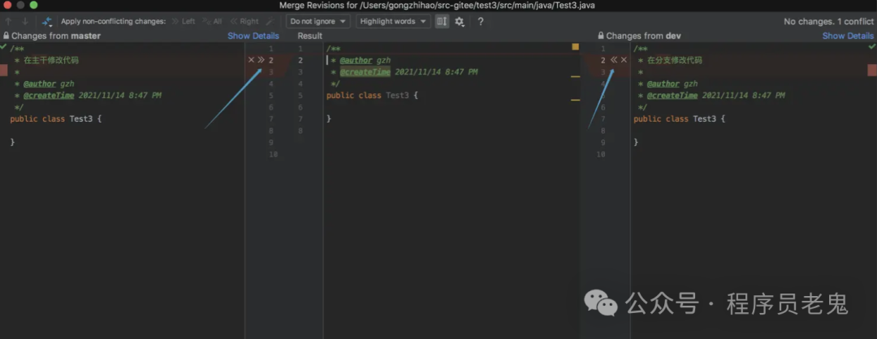Jump to red stripe marker in dev pane
This screenshot has width=877, height=339.
(872, 71)
